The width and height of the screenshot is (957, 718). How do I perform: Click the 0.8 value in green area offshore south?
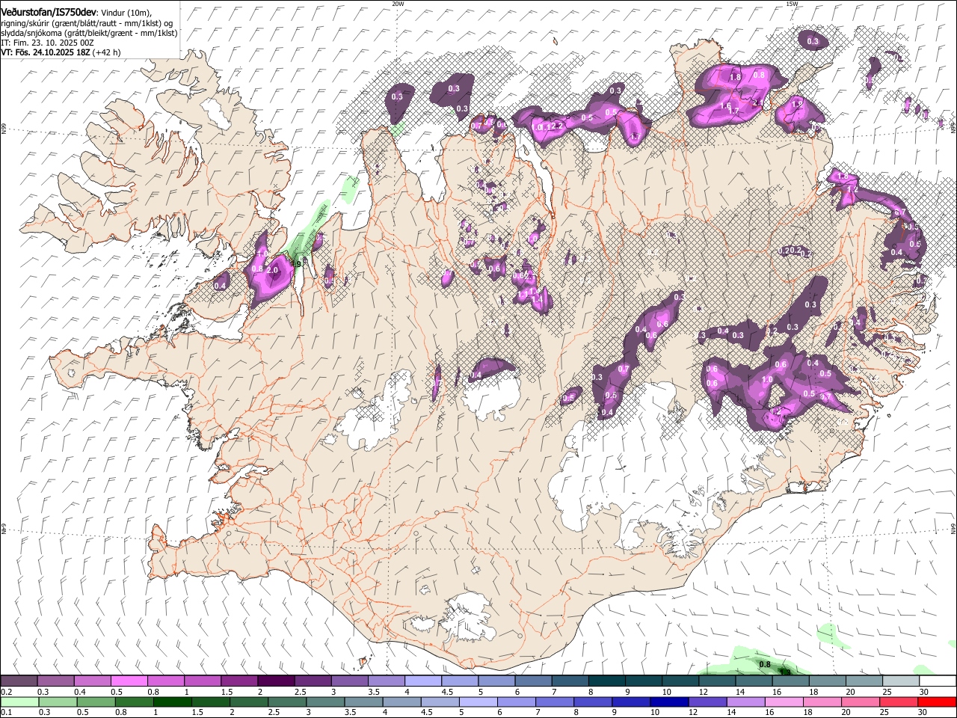765,664
